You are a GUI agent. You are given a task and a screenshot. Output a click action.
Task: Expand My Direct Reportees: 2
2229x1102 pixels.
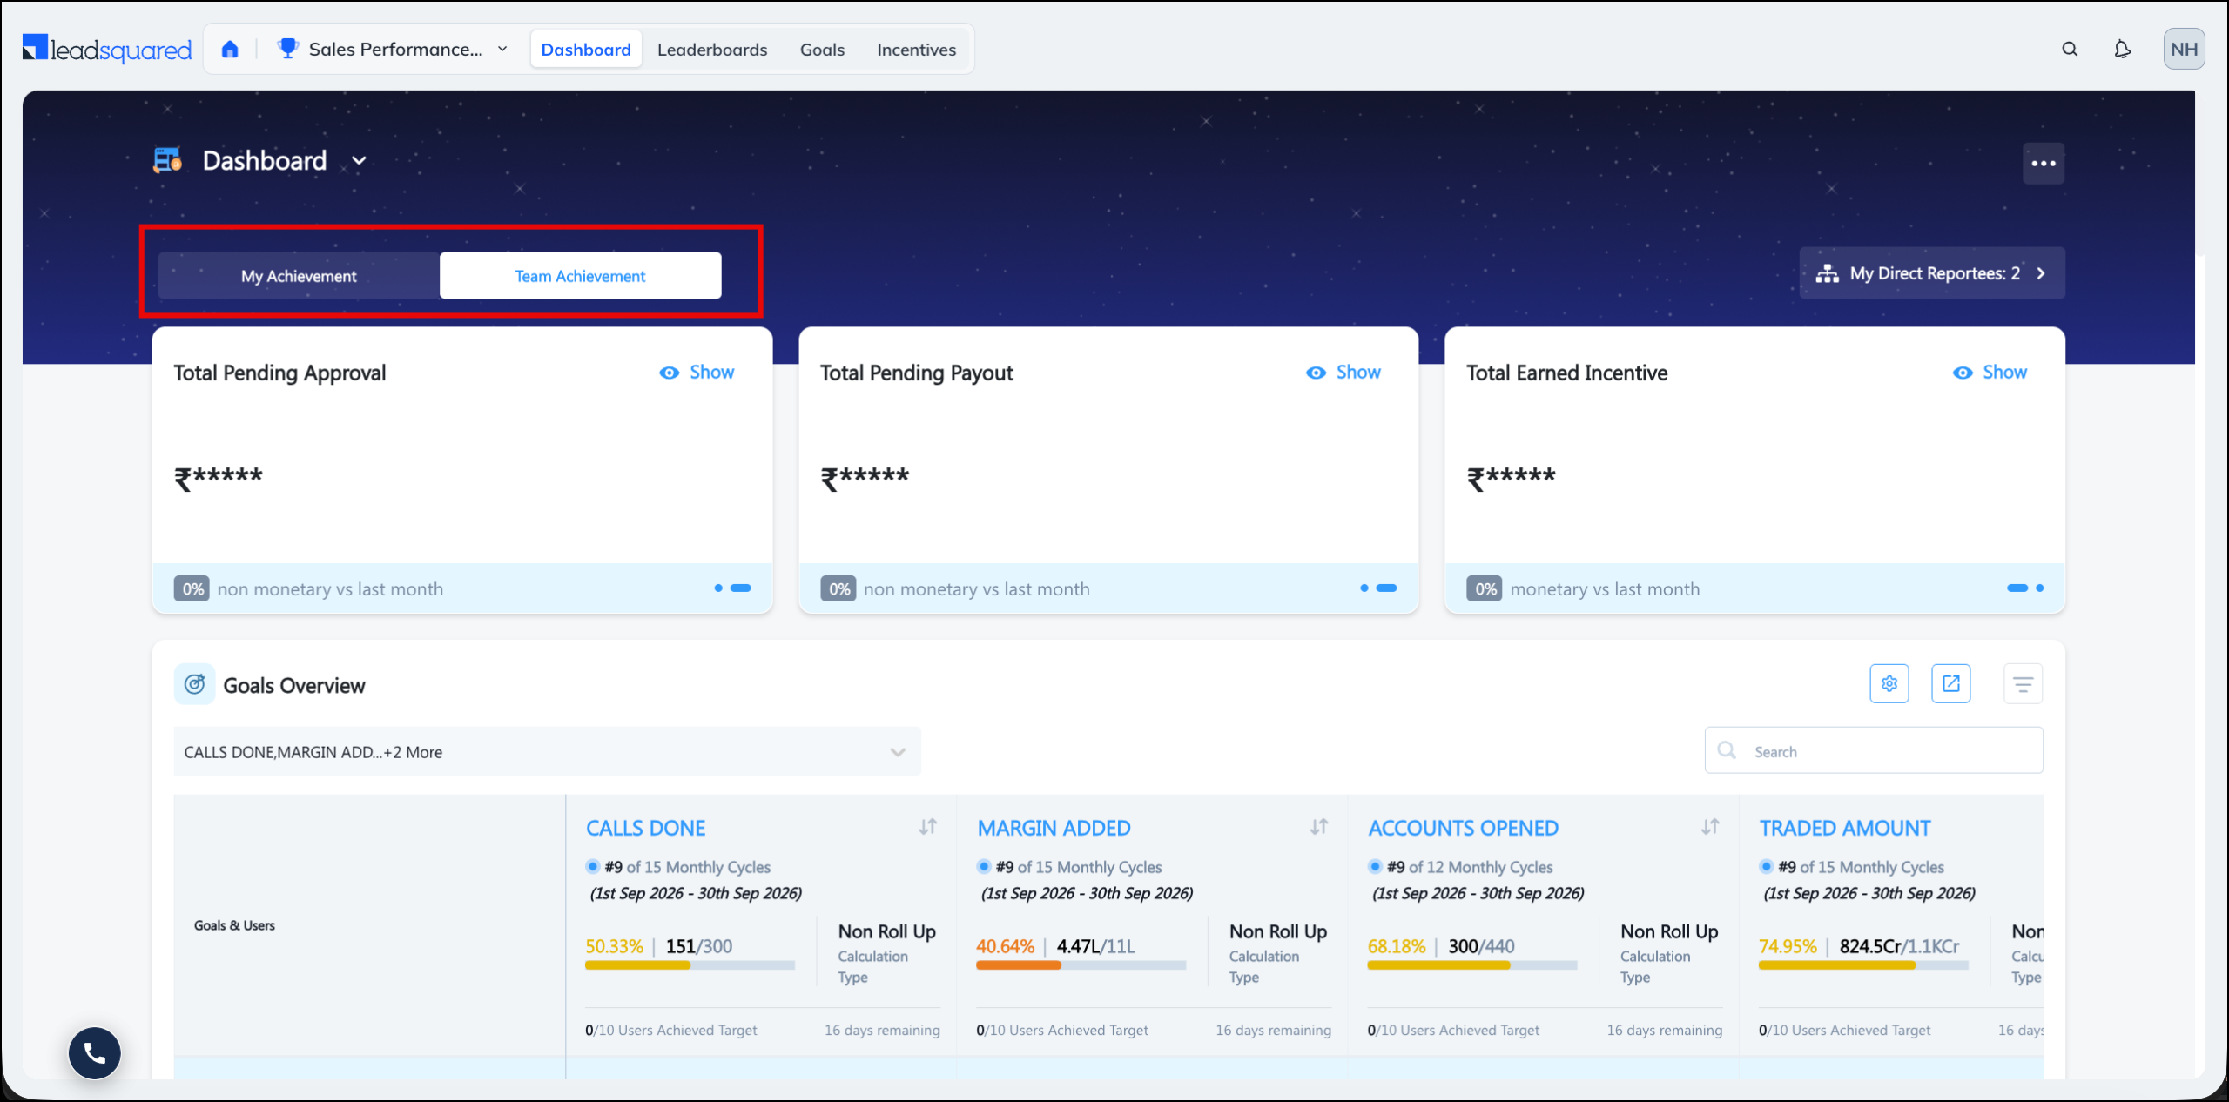[x=1932, y=273]
